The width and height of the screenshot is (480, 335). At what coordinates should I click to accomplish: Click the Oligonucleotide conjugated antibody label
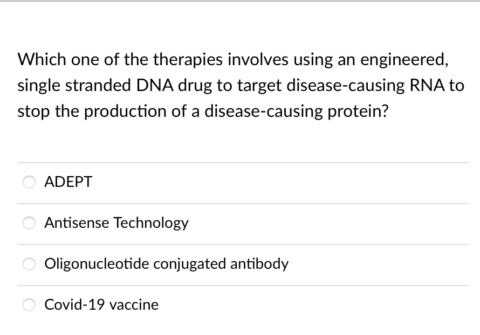point(167,264)
